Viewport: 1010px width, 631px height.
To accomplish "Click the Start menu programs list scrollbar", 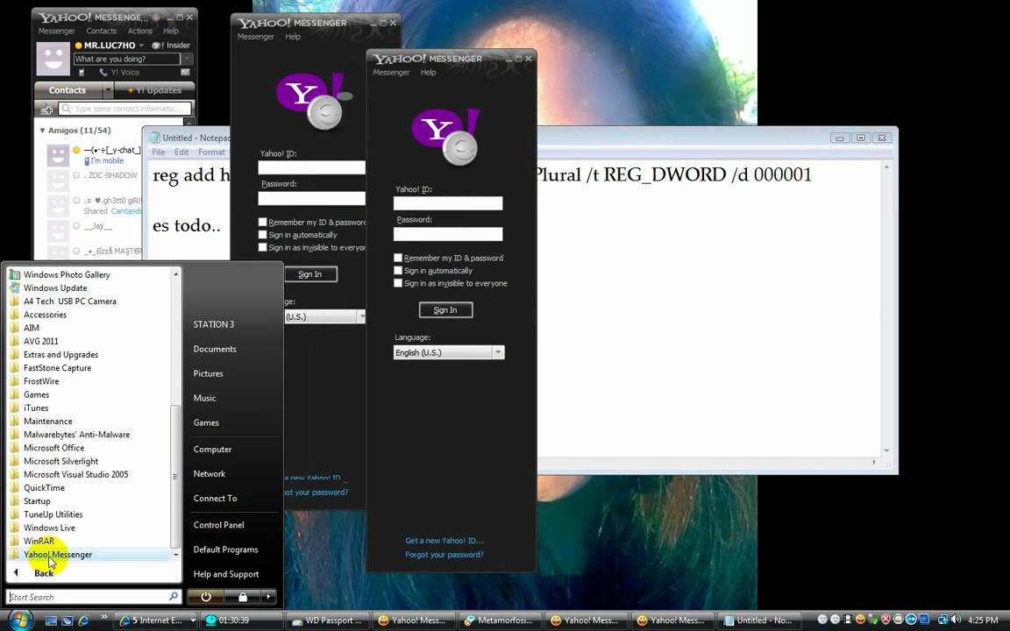I will (x=175, y=477).
